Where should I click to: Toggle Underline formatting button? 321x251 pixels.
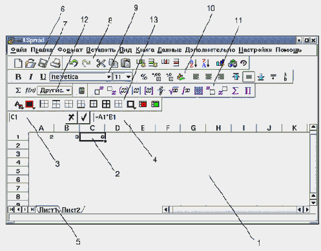(43, 77)
